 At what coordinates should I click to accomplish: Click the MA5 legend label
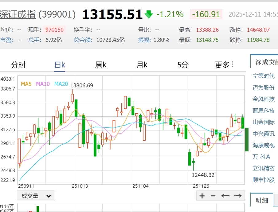click(26, 84)
